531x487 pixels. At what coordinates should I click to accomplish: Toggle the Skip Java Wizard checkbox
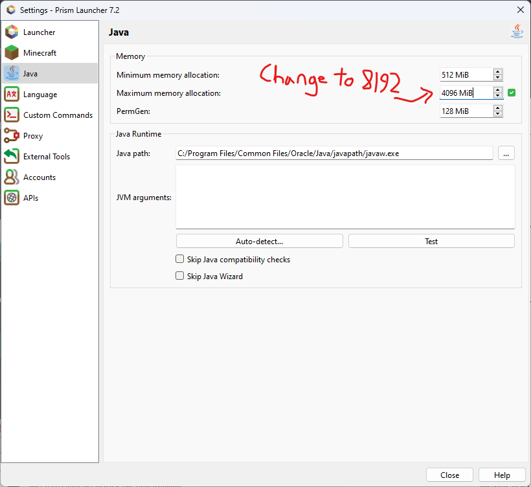[x=180, y=276]
